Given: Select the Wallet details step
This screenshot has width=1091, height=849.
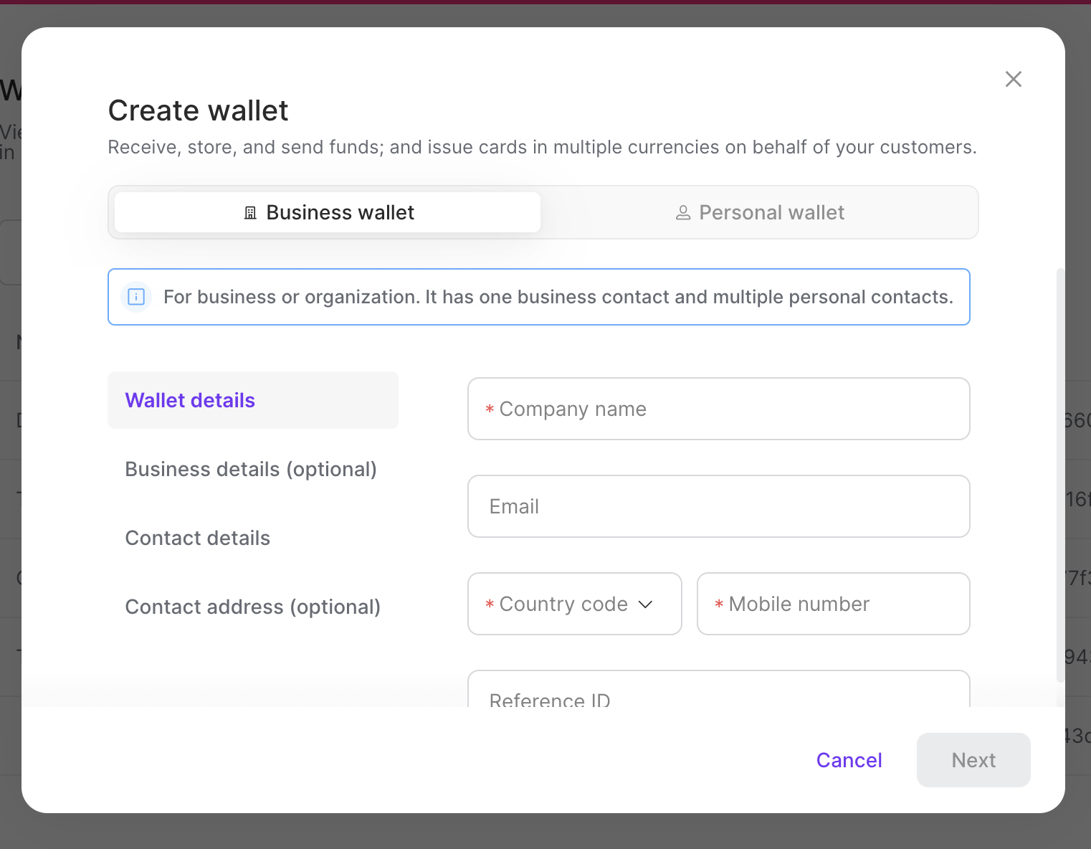Looking at the screenshot, I should click(190, 400).
